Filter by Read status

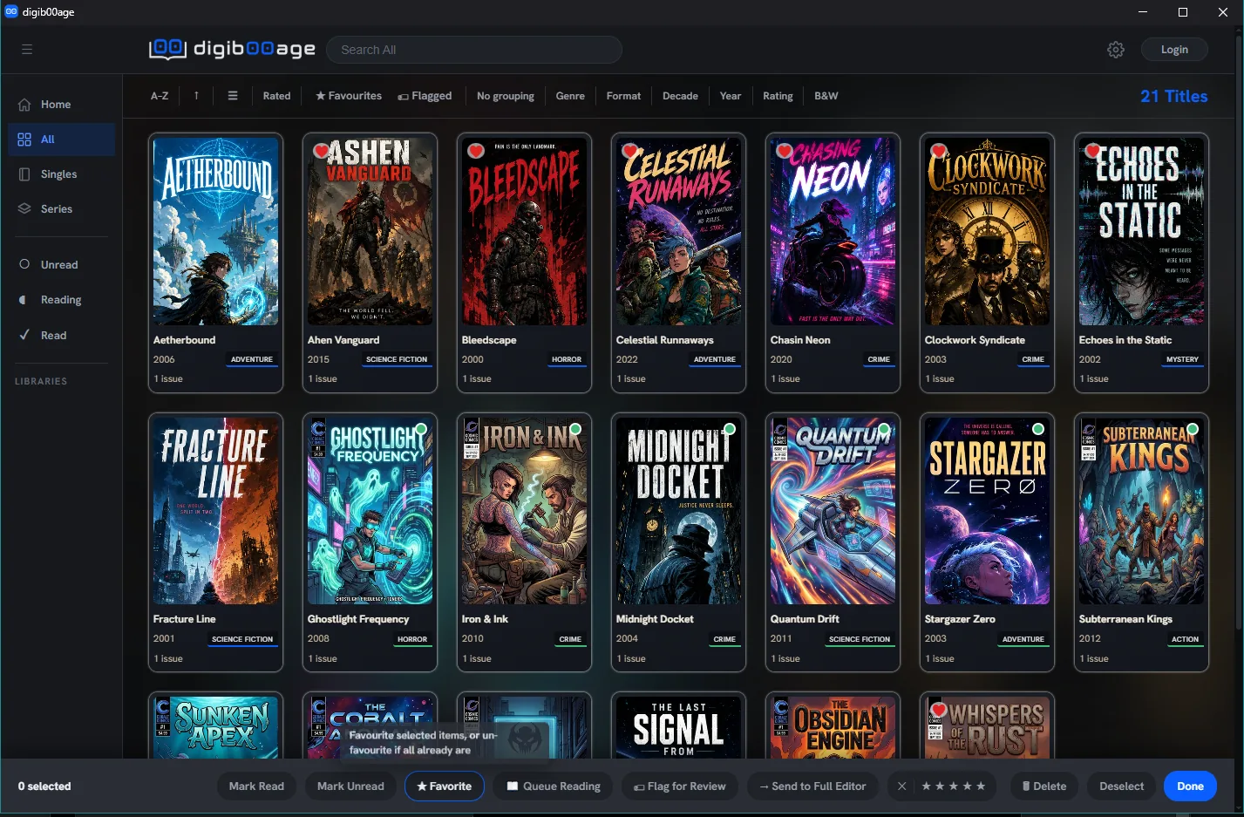(x=61, y=336)
